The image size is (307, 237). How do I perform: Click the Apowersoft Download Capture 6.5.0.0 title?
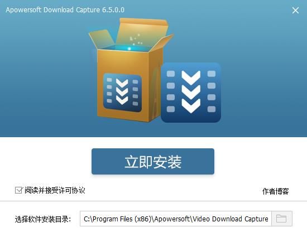(x=65, y=10)
